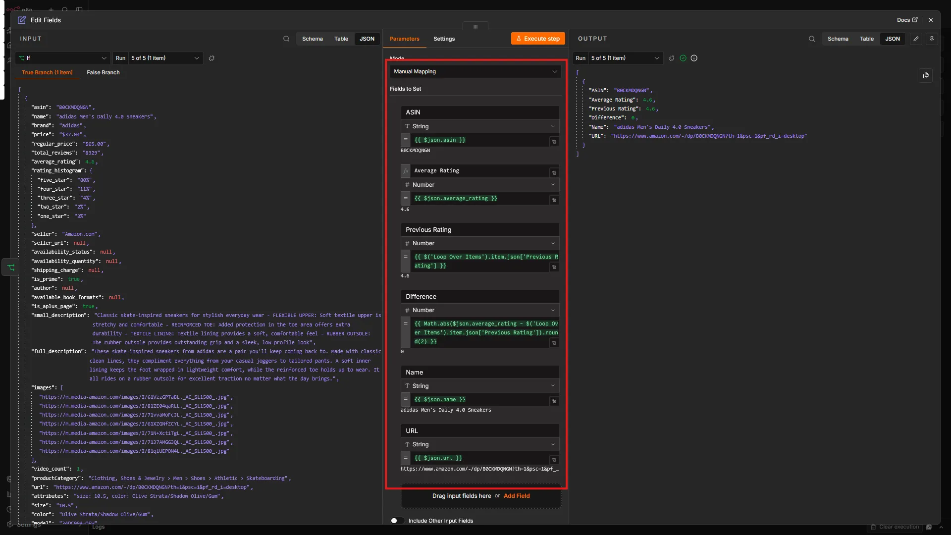Click options icon for ASIN expression

tap(554, 142)
